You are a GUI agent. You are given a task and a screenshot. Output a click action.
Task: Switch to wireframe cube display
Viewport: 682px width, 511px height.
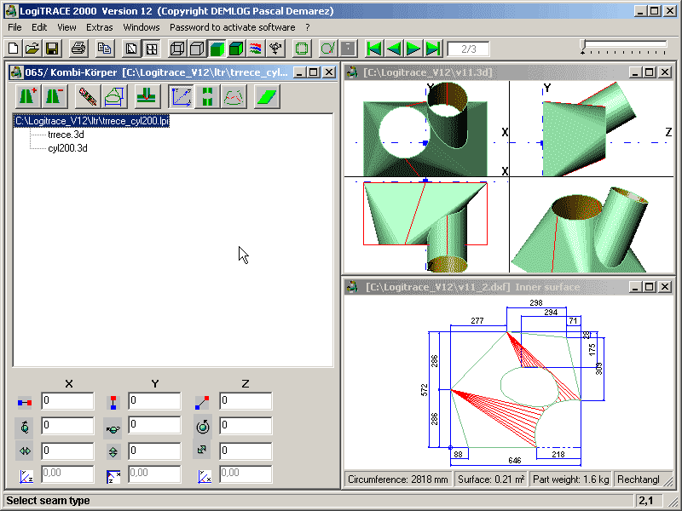177,49
